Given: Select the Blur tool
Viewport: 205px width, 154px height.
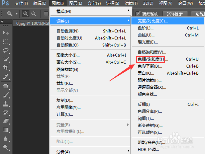Looking at the screenshot, I should point(6,139).
